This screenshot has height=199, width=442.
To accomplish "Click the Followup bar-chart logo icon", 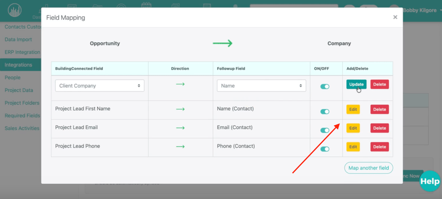I will coord(15,11).
